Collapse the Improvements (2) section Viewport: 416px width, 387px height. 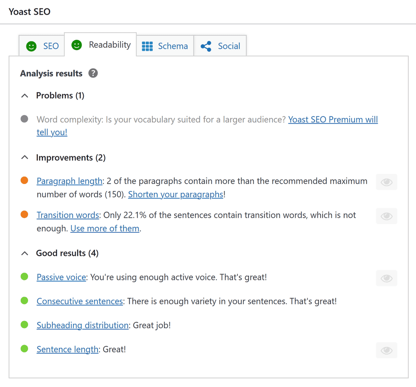25,157
